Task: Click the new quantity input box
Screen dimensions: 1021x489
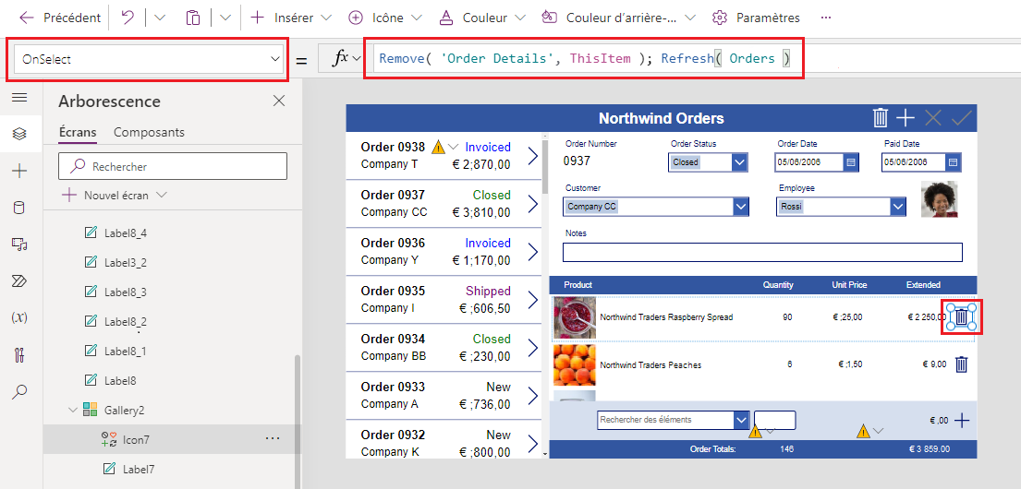Action: point(775,420)
